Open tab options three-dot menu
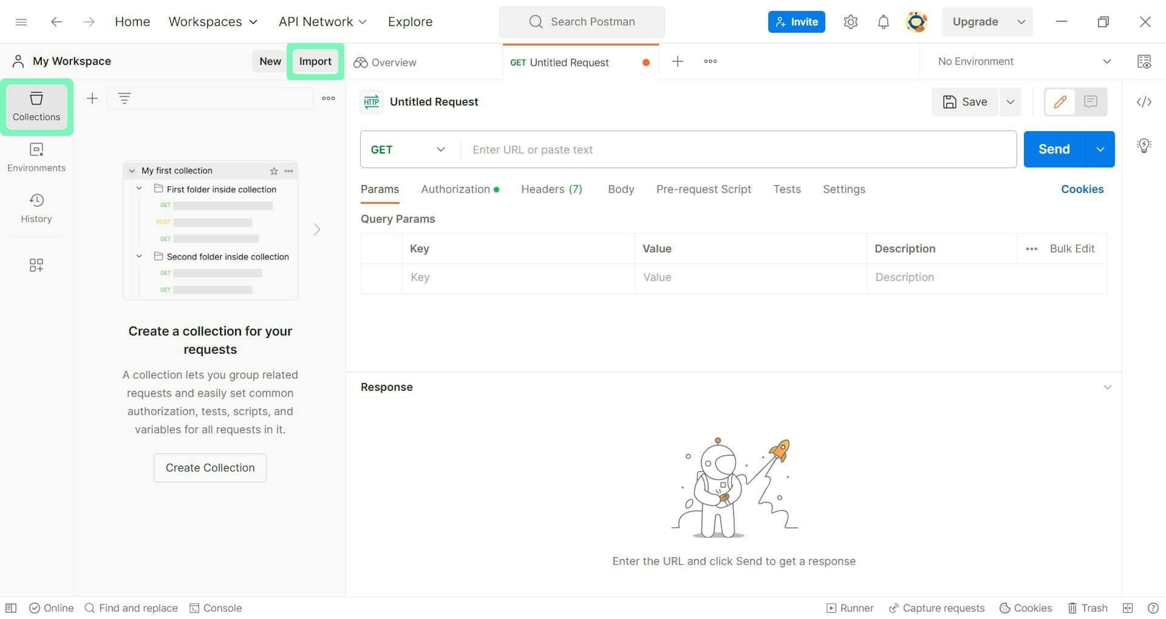The image size is (1166, 619). coord(710,62)
